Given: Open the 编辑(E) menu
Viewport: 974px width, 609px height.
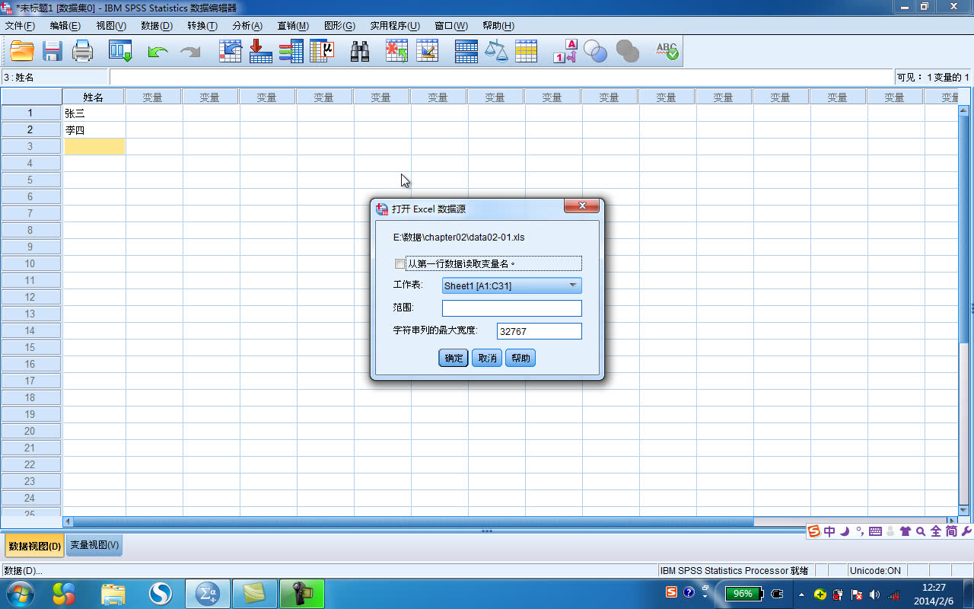Looking at the screenshot, I should pos(65,26).
